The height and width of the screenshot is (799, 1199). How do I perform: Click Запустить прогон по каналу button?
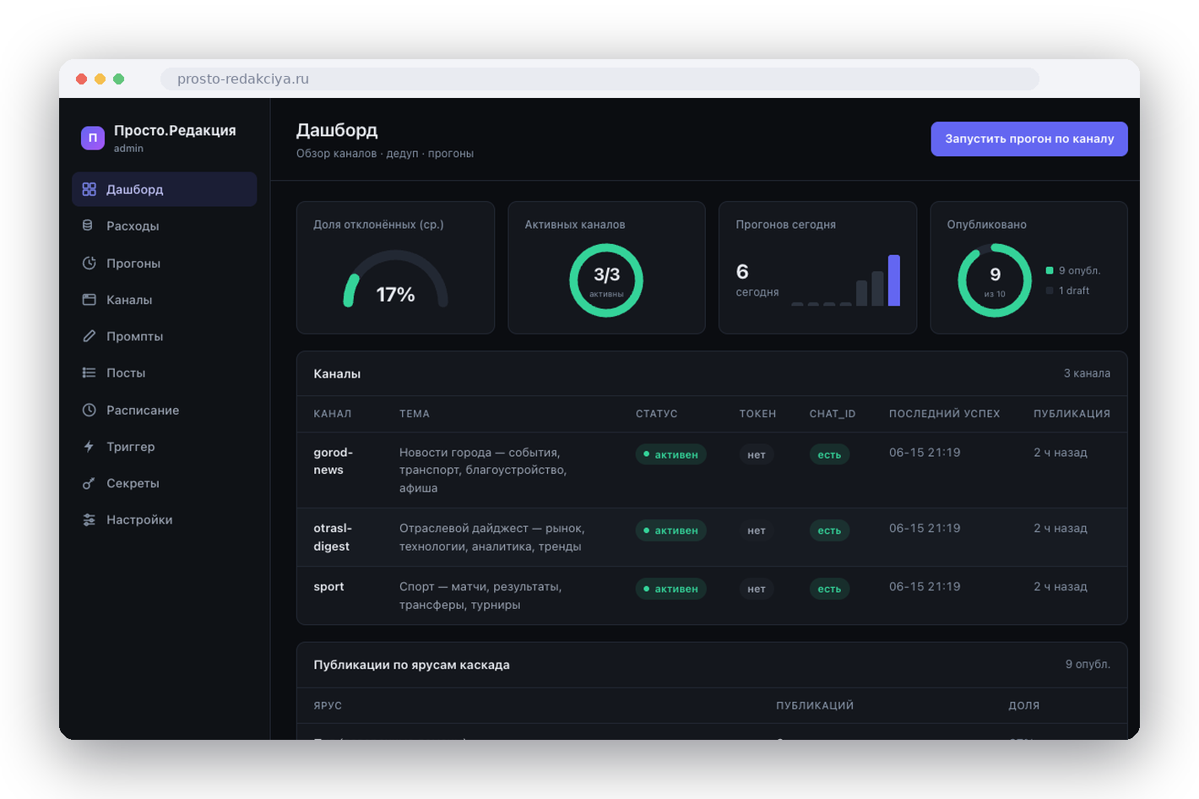pos(1029,139)
